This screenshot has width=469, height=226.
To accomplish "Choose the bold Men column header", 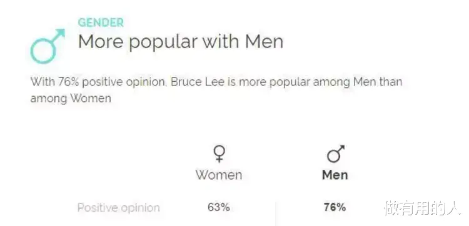I will [x=335, y=175].
